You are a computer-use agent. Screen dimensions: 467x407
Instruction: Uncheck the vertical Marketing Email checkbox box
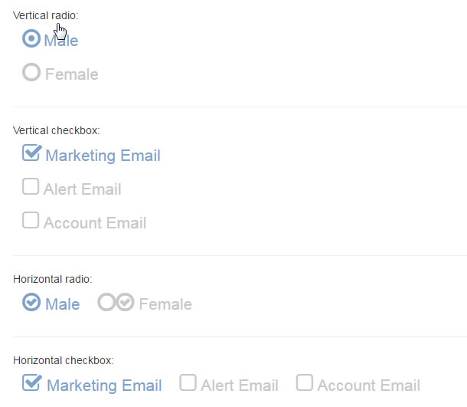[31, 153]
